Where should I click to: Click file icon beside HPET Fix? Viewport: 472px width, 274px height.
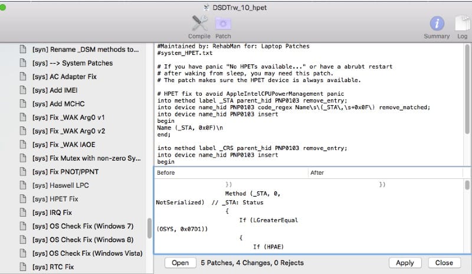[23, 199]
